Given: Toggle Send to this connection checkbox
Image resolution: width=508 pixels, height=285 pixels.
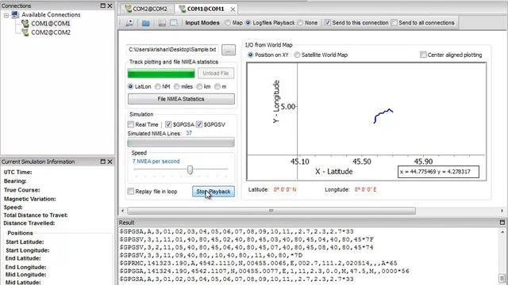Looking at the screenshot, I should click(328, 23).
